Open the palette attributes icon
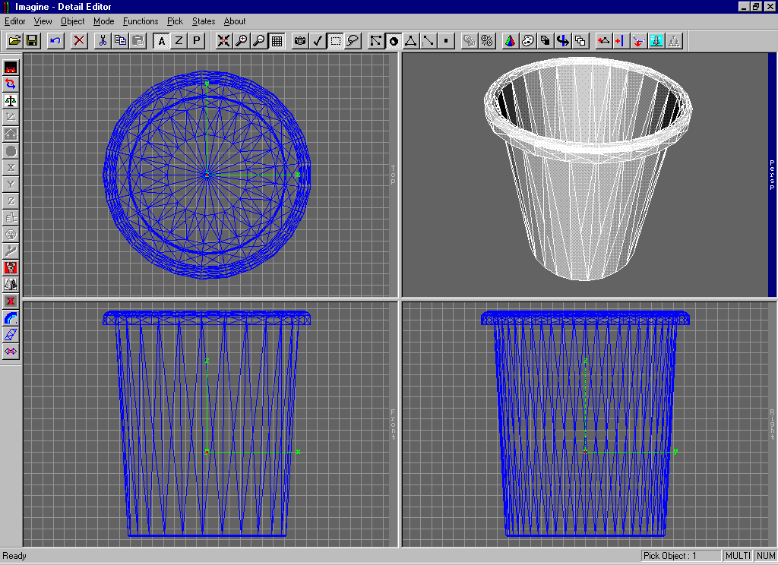The height and width of the screenshot is (565, 778). click(528, 41)
